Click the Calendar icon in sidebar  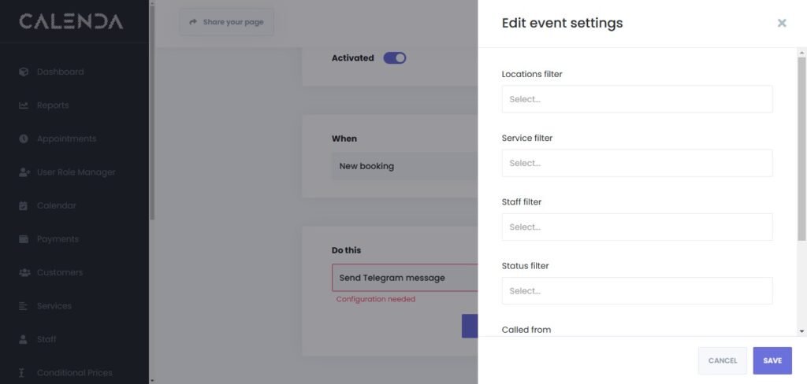[x=24, y=205]
